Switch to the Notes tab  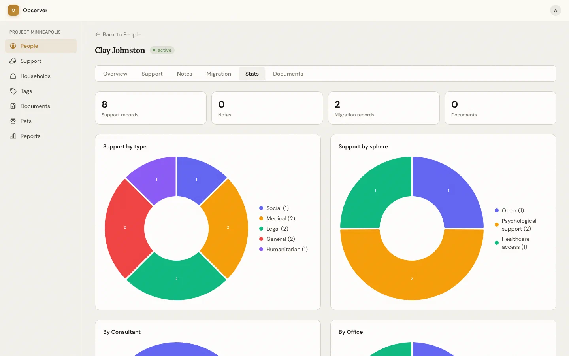(185, 74)
